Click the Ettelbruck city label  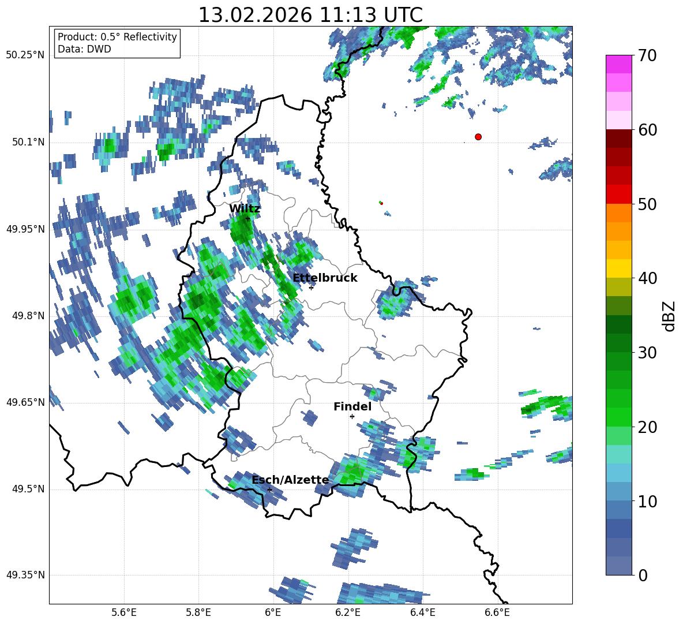tap(325, 278)
